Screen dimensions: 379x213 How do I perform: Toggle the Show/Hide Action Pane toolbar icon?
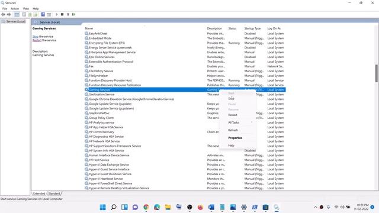tap(49, 14)
